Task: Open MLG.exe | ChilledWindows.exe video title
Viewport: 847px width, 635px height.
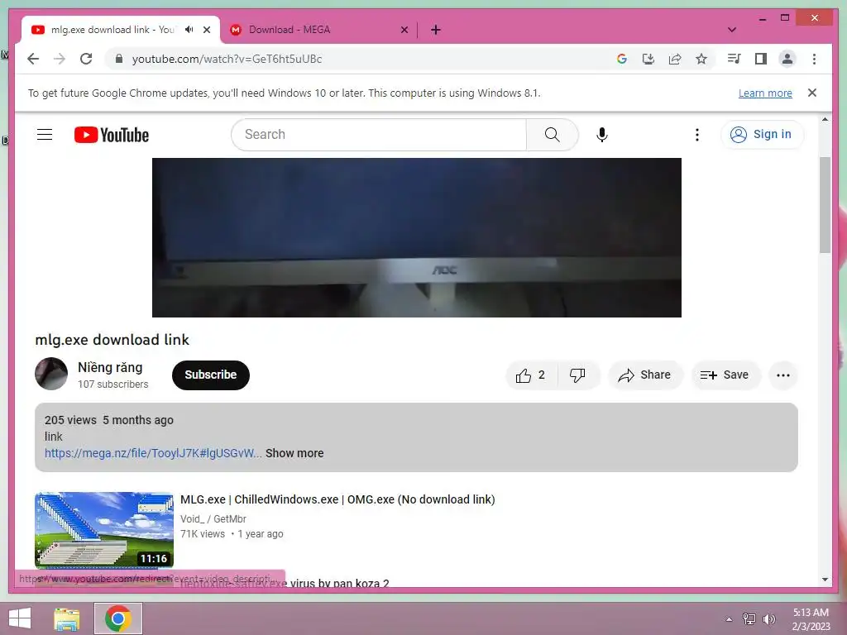Action: click(x=337, y=499)
